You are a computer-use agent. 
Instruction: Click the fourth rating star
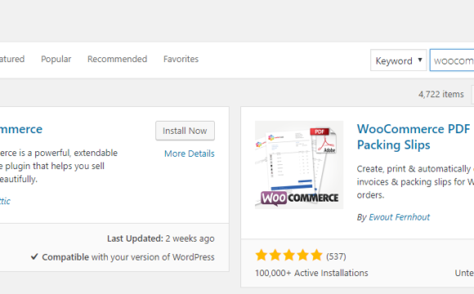point(302,255)
